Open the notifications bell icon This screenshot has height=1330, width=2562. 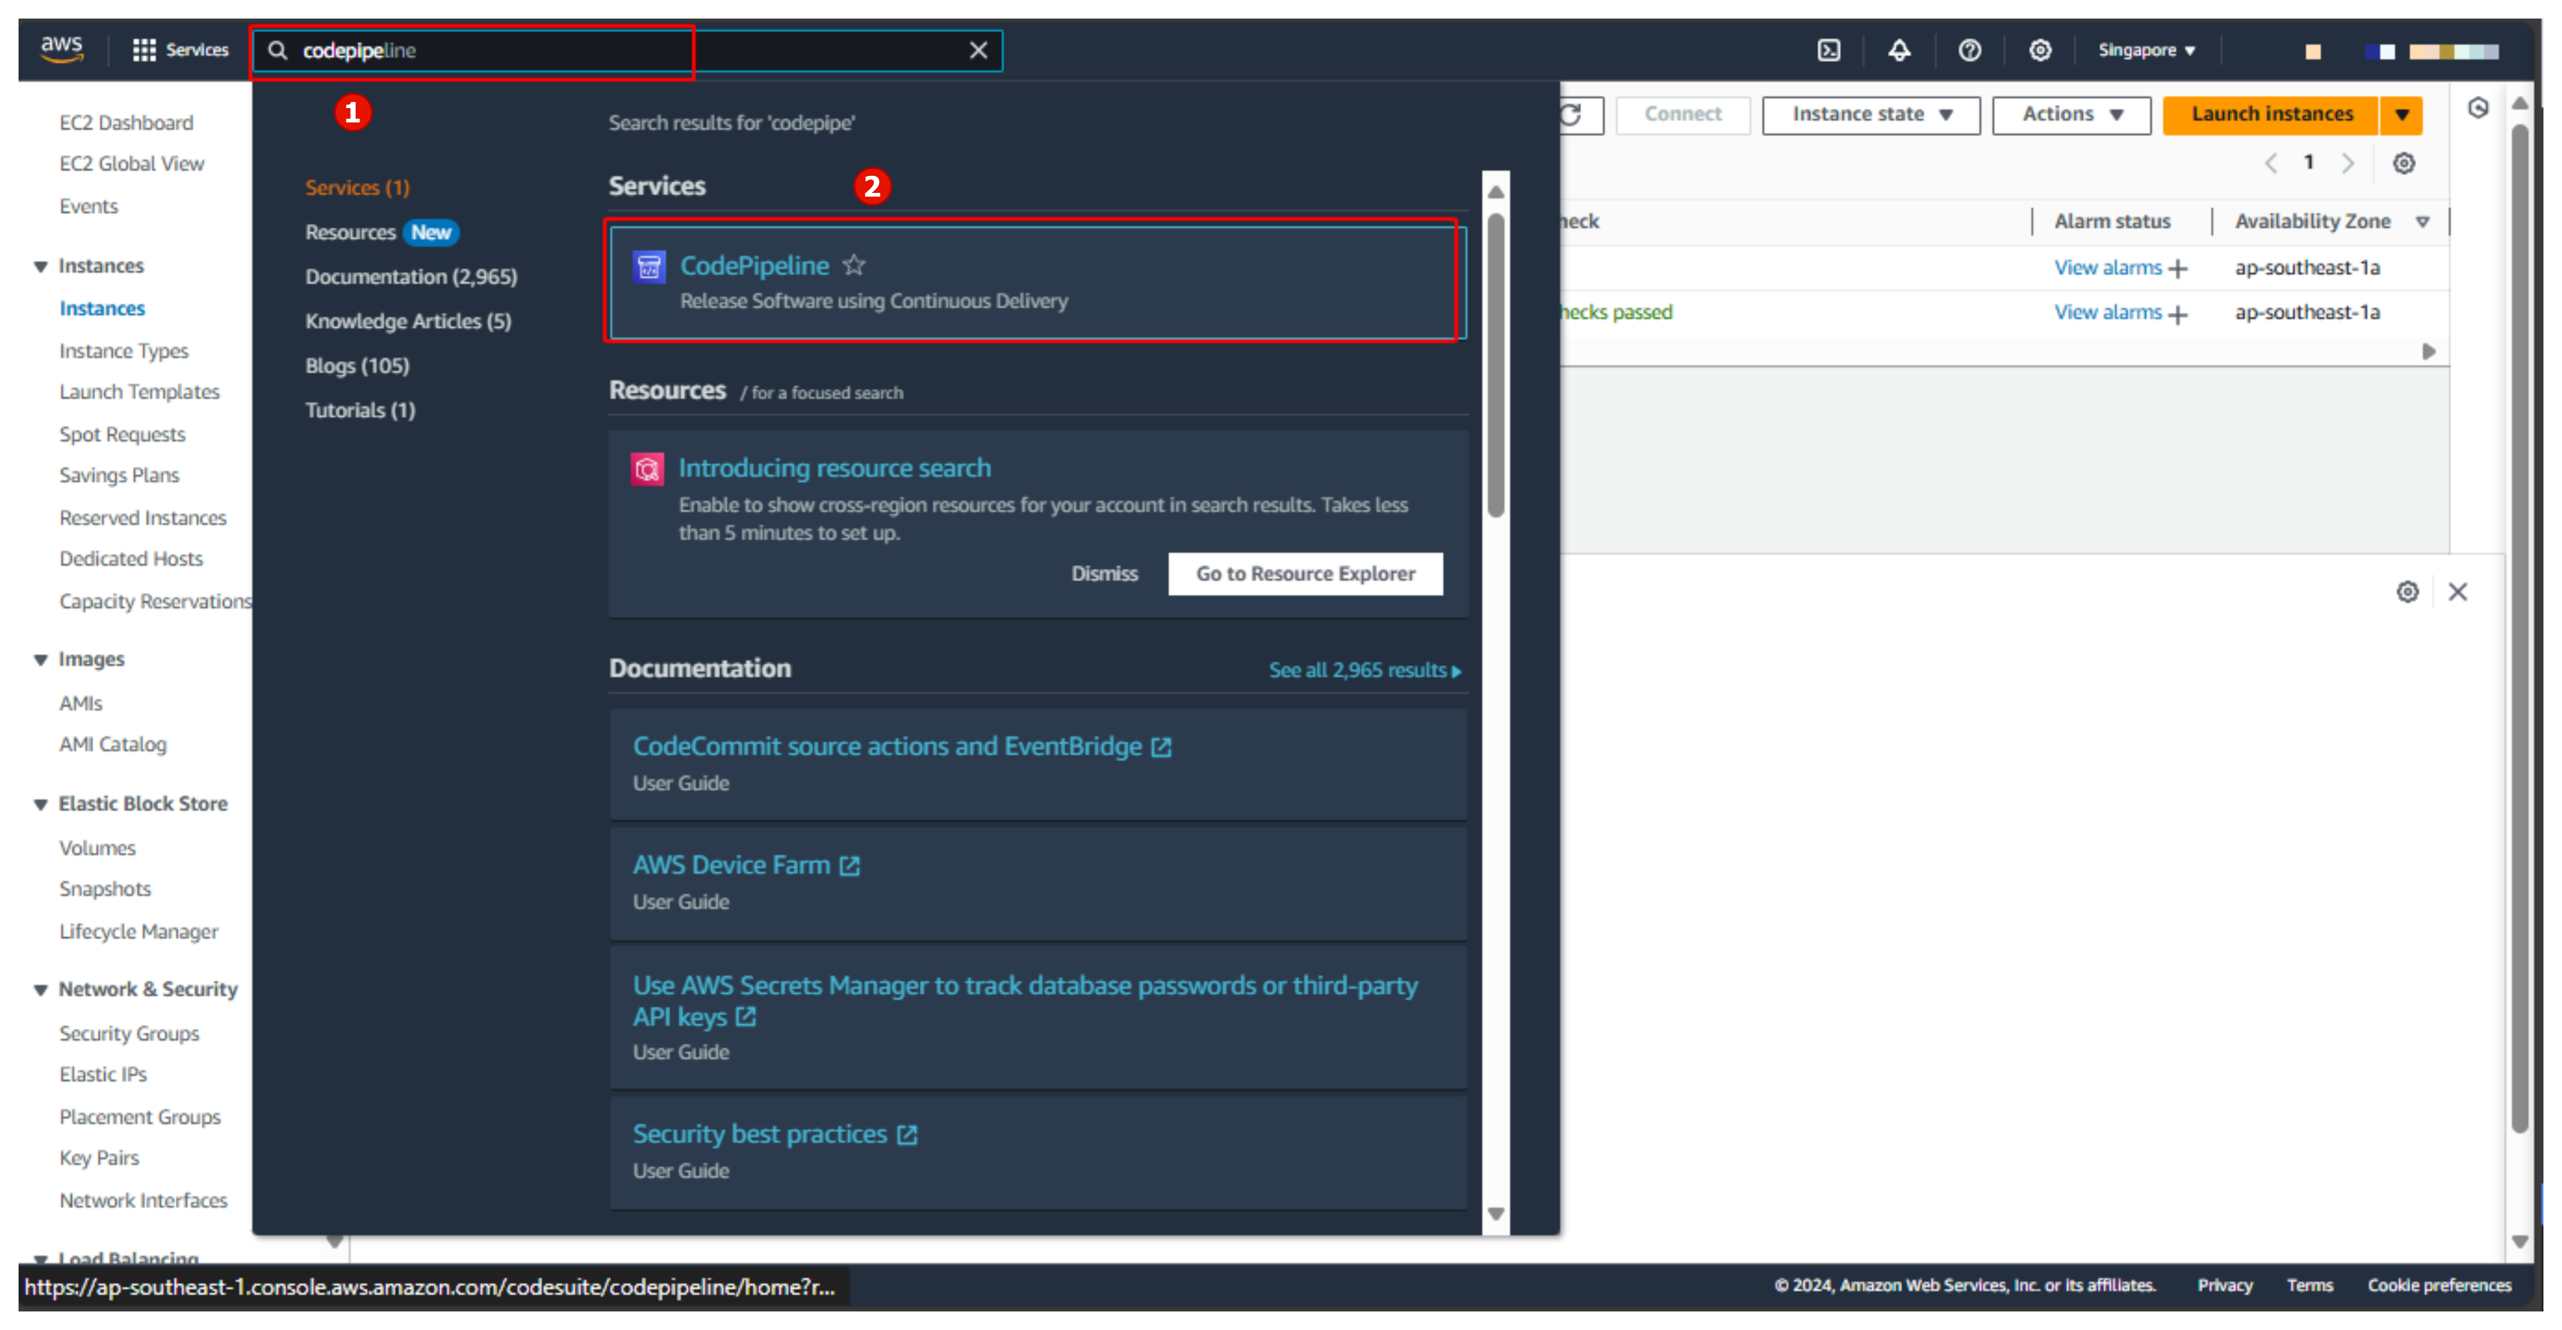coord(1899,50)
